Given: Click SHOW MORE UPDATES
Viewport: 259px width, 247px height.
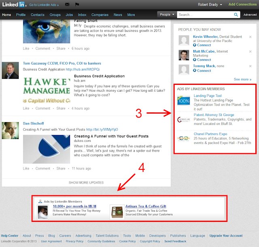Looking at the screenshot, I should pyautogui.click(x=86, y=183).
